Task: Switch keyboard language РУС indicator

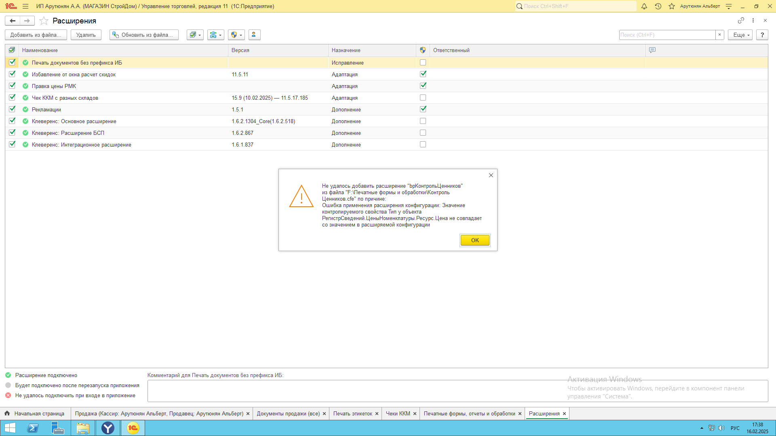Action: (735, 428)
